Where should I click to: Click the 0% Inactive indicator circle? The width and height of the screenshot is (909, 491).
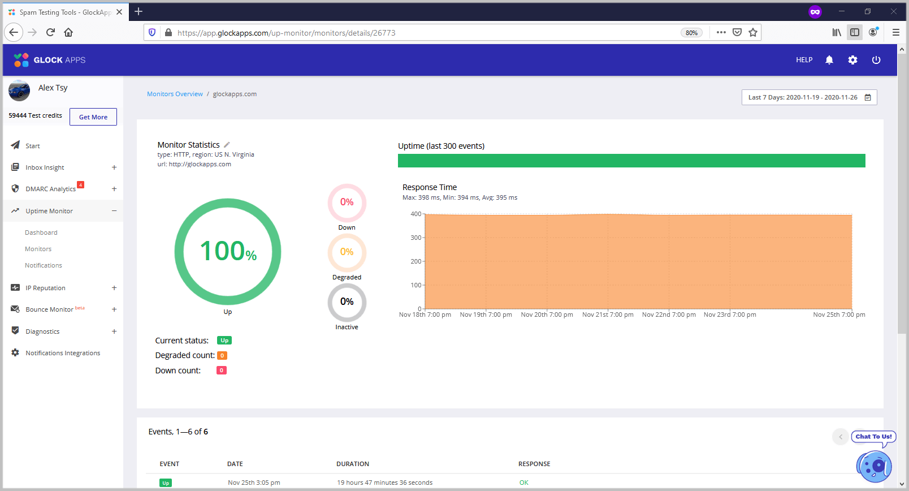(347, 302)
